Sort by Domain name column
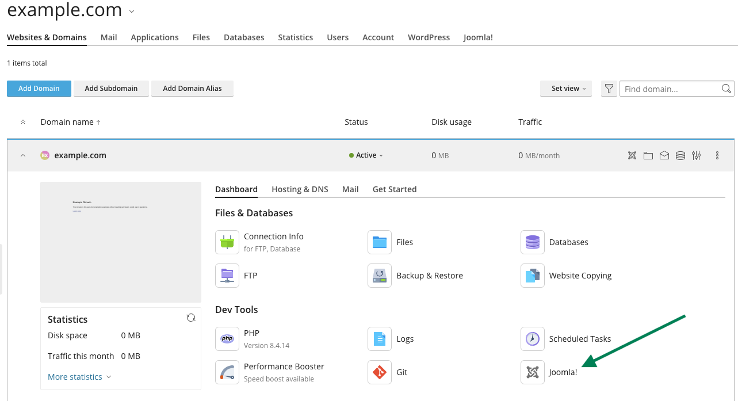Screen dimensions: 738x401 pos(71,122)
